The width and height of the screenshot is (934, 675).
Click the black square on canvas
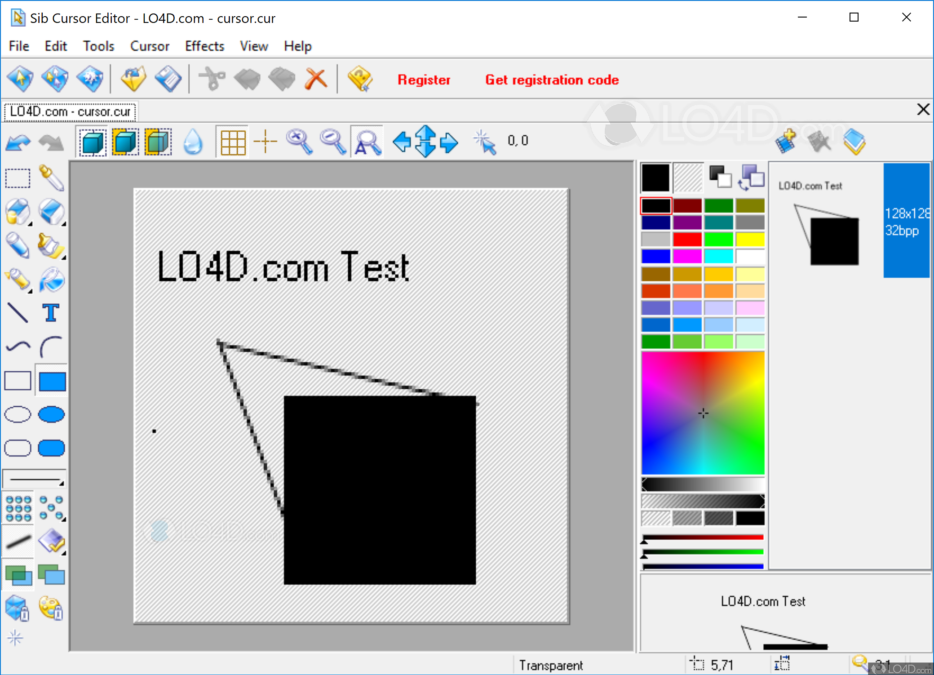click(x=380, y=490)
